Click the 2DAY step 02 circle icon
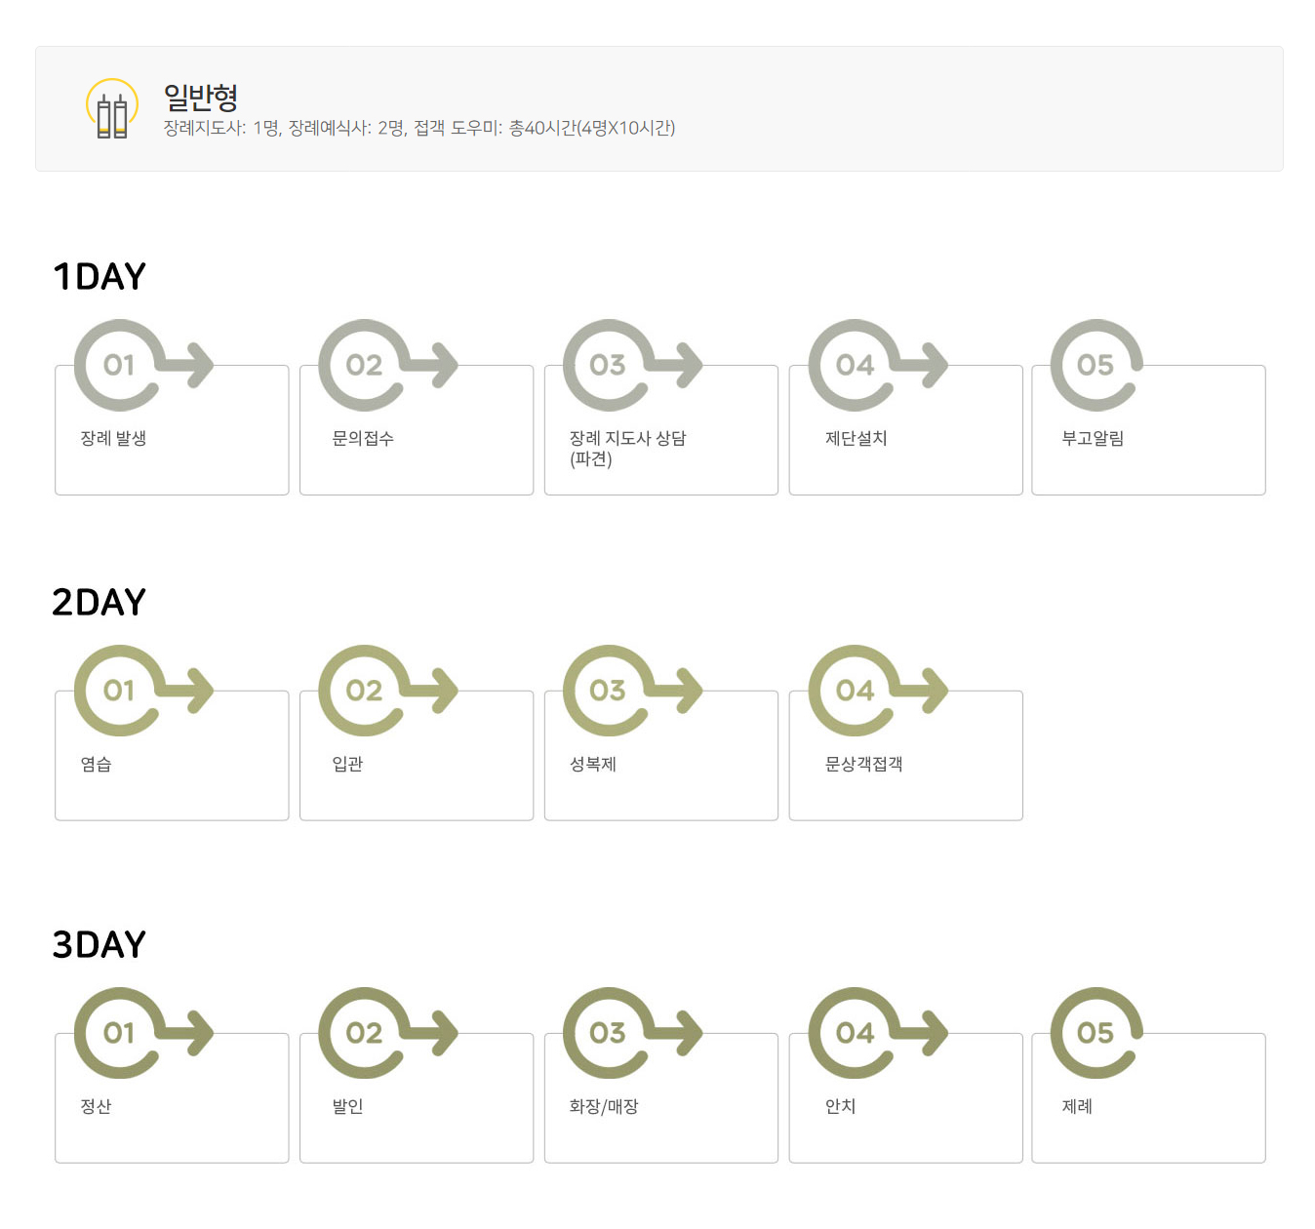The width and height of the screenshot is (1315, 1229). tap(363, 691)
